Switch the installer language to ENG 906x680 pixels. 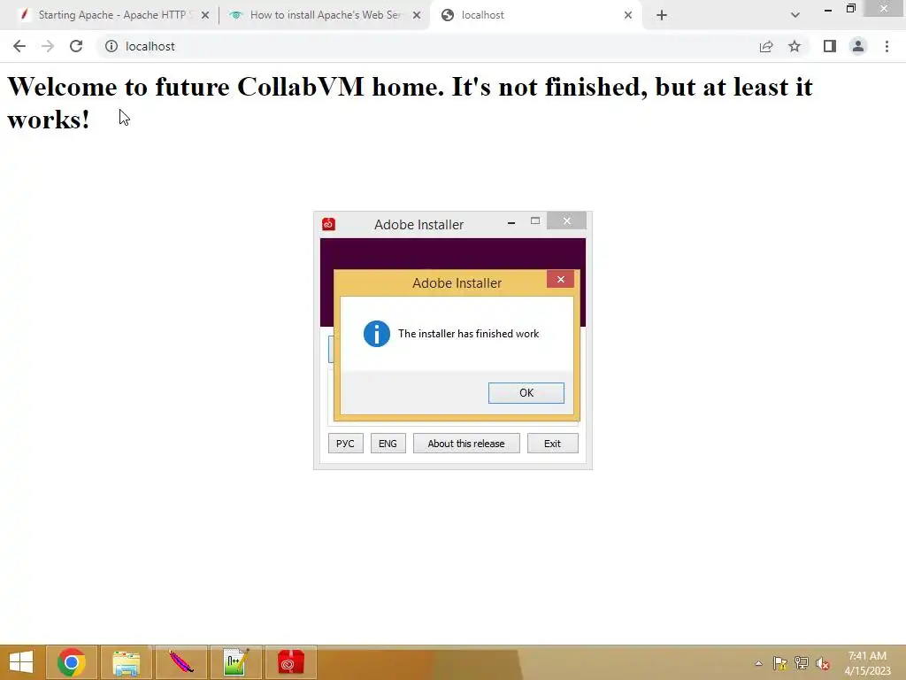pos(388,444)
